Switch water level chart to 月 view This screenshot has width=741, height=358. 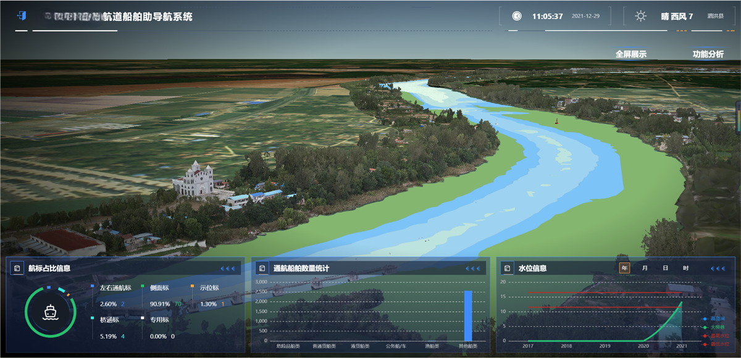[645, 268]
